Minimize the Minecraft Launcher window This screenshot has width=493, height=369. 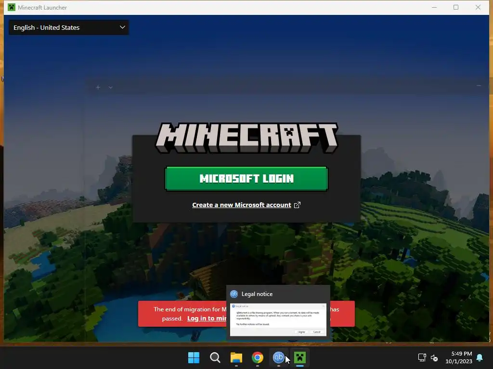[x=434, y=7]
